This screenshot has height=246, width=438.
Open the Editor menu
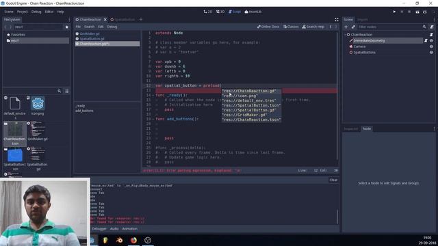pyautogui.click(x=49, y=12)
